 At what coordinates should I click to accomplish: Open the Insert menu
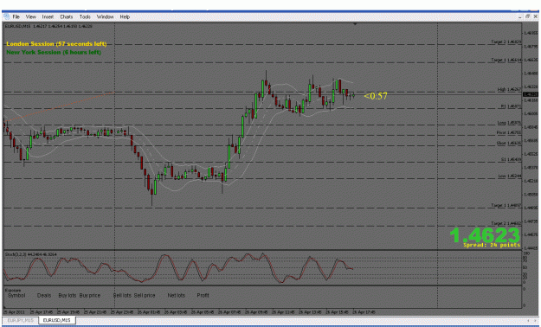click(48, 16)
